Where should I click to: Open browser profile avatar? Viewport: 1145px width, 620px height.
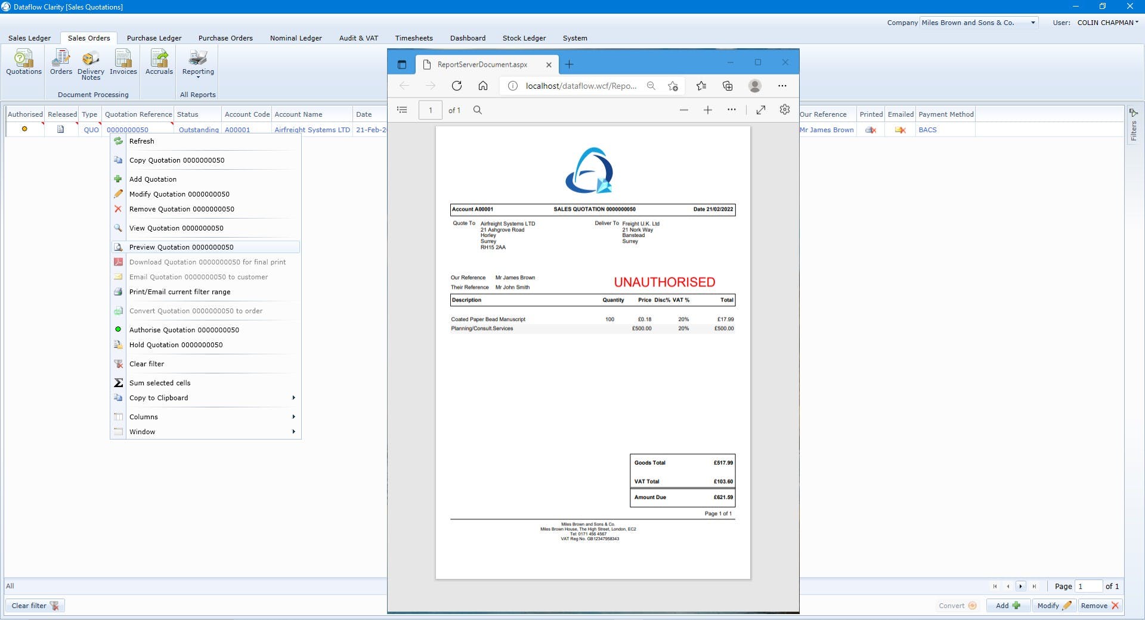tap(755, 86)
